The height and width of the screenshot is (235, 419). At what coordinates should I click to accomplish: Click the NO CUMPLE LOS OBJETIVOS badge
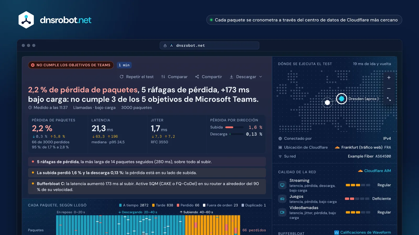[71, 65]
